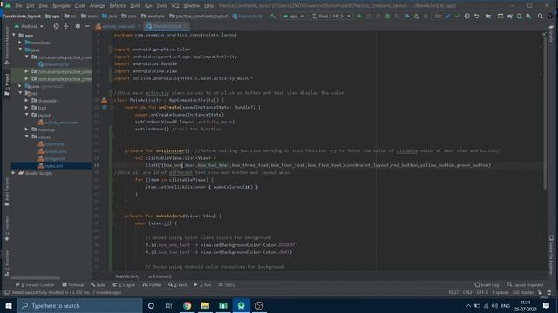Open the Build menu
The height and width of the screenshot is (313, 558).
135,6
